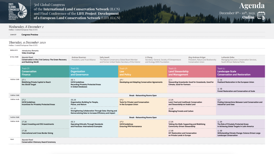Open Forest Restoration and Conservation at Scale
274x154 pixels.
pos(236,91)
